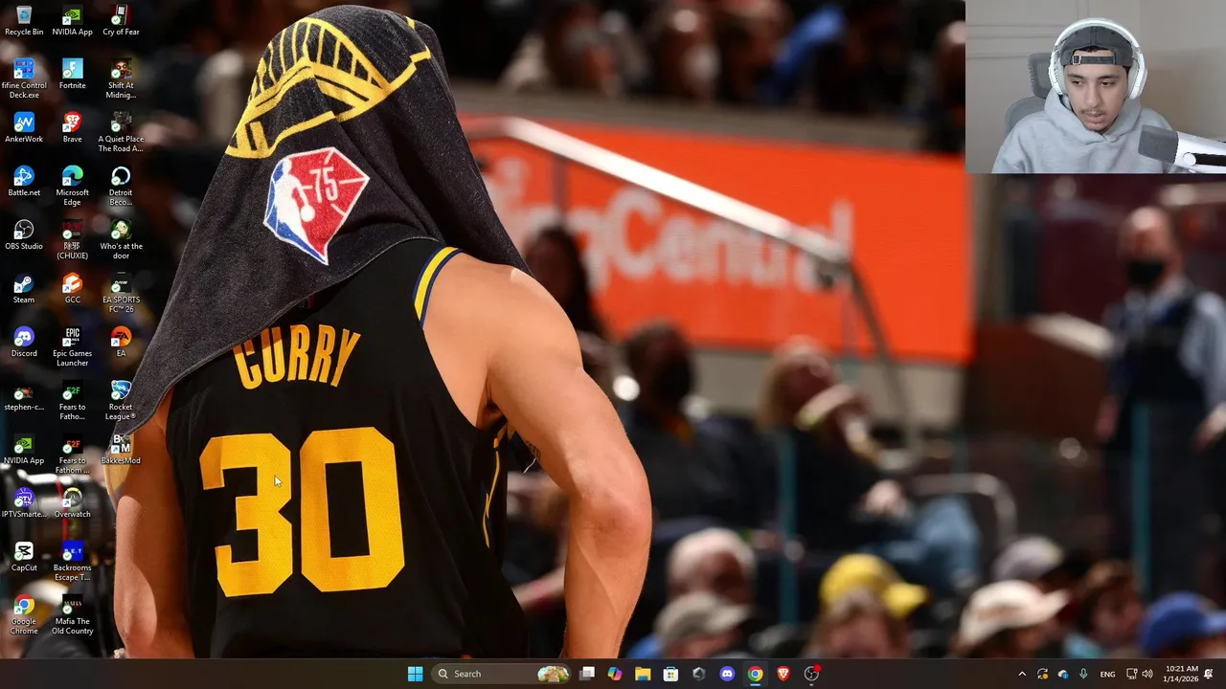This screenshot has width=1226, height=689.
Task: Launch Epic Games Launcher shortcut
Action: tap(72, 346)
